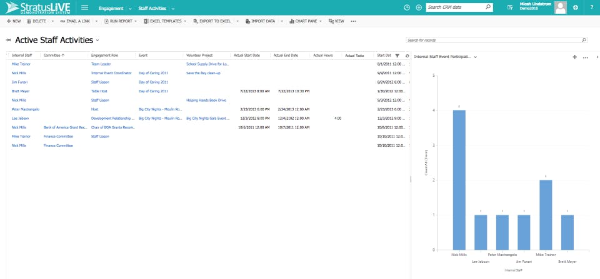Open the Day of Caring 2011 event link
The width and height of the screenshot is (600, 279).
point(153,73)
